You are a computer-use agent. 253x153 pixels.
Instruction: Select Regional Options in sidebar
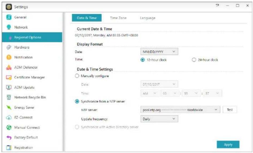tap(32, 37)
